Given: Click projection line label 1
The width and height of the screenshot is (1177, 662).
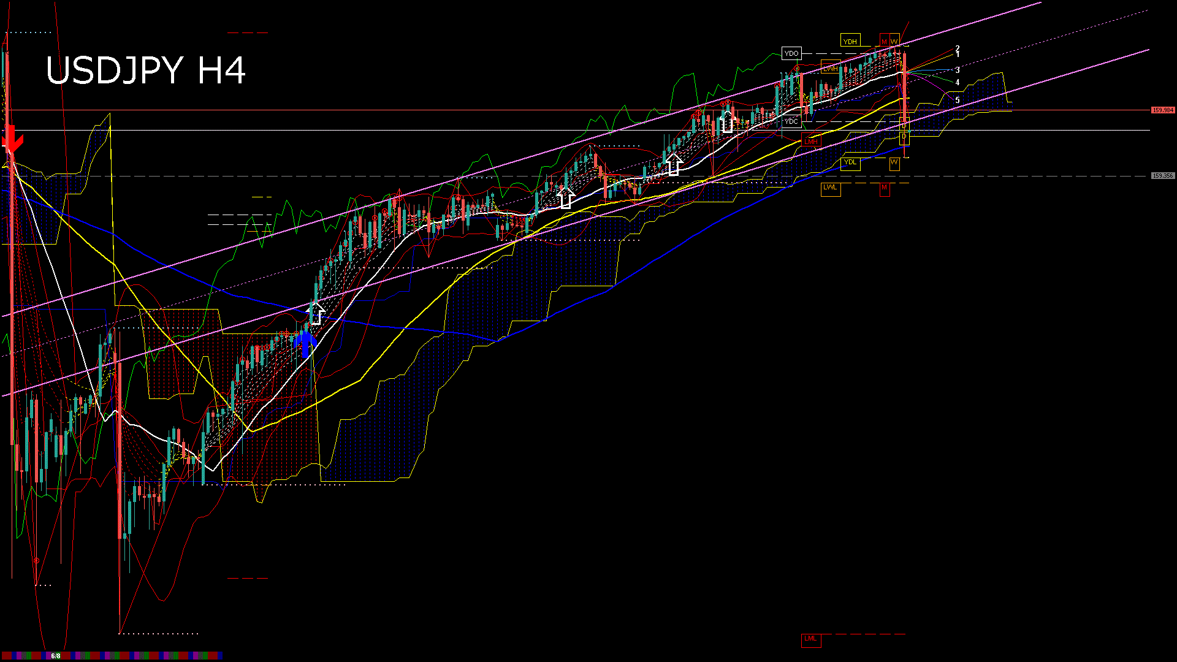Looking at the screenshot, I should [958, 55].
